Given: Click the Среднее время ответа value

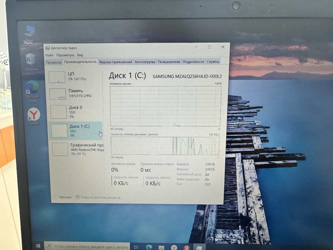Looking at the screenshot, I should pos(146,170).
